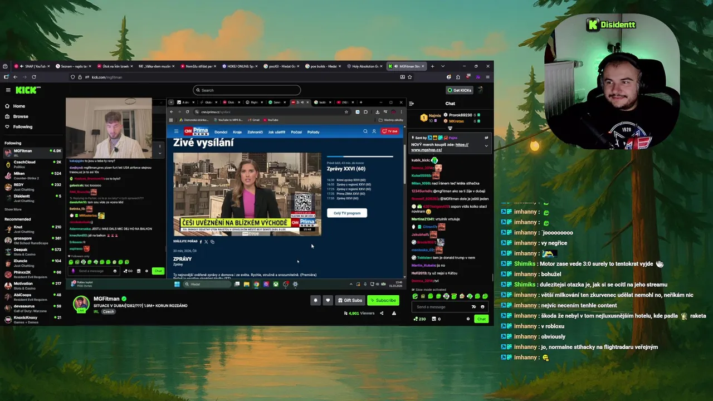Open Disidentt channel in sidebar
This screenshot has width=713, height=401.
(x=33, y=198)
